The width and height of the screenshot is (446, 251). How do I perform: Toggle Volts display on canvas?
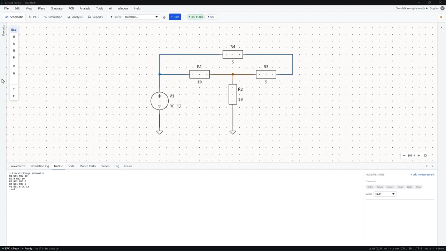tap(370, 187)
